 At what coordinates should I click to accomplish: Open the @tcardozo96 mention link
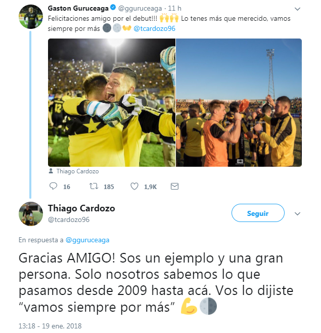[155, 28]
